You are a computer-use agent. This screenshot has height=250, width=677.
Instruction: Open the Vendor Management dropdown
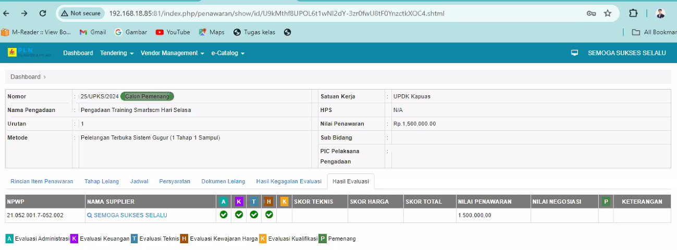point(172,53)
